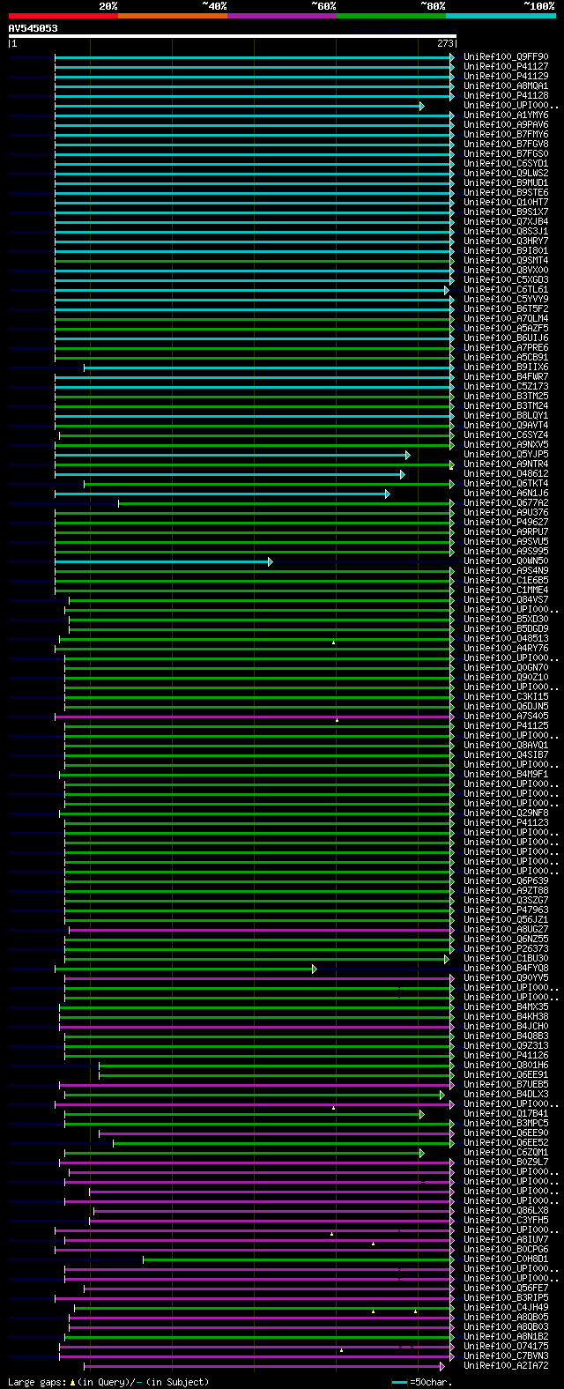Pick hit UniRef100_O48612

pyautogui.click(x=506, y=474)
